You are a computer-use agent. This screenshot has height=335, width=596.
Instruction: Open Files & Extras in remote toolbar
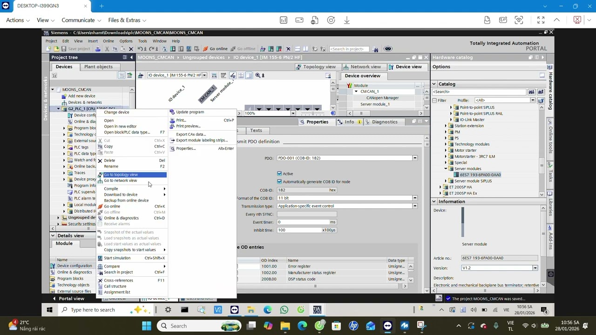click(x=127, y=20)
